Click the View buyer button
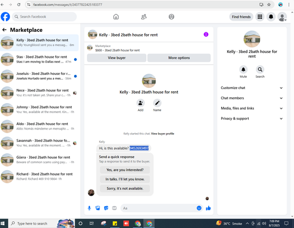This screenshot has height=228, width=294. point(116,58)
